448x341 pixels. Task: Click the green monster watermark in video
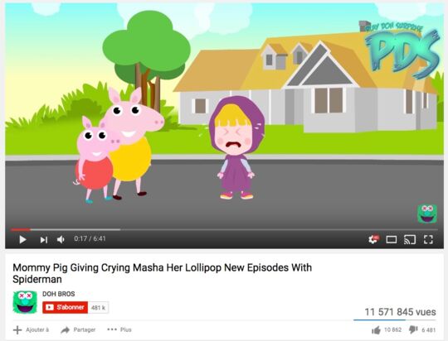pyautogui.click(x=427, y=214)
